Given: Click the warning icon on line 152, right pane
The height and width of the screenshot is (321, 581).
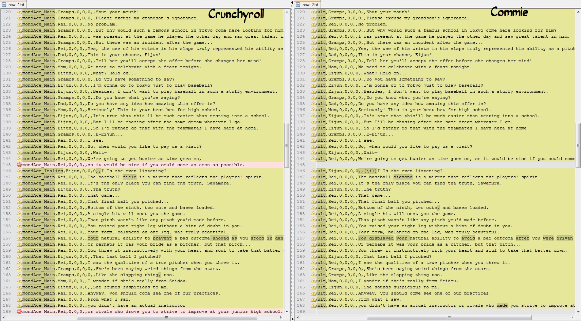Looking at the screenshot, I should pyautogui.click(x=313, y=208).
